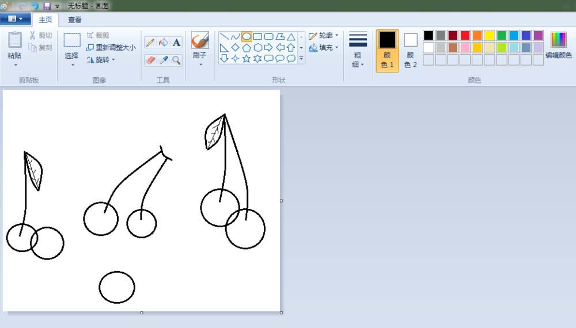This screenshot has width=576, height=328.
Task: Choose the Rectangle shape
Action: point(257,36)
